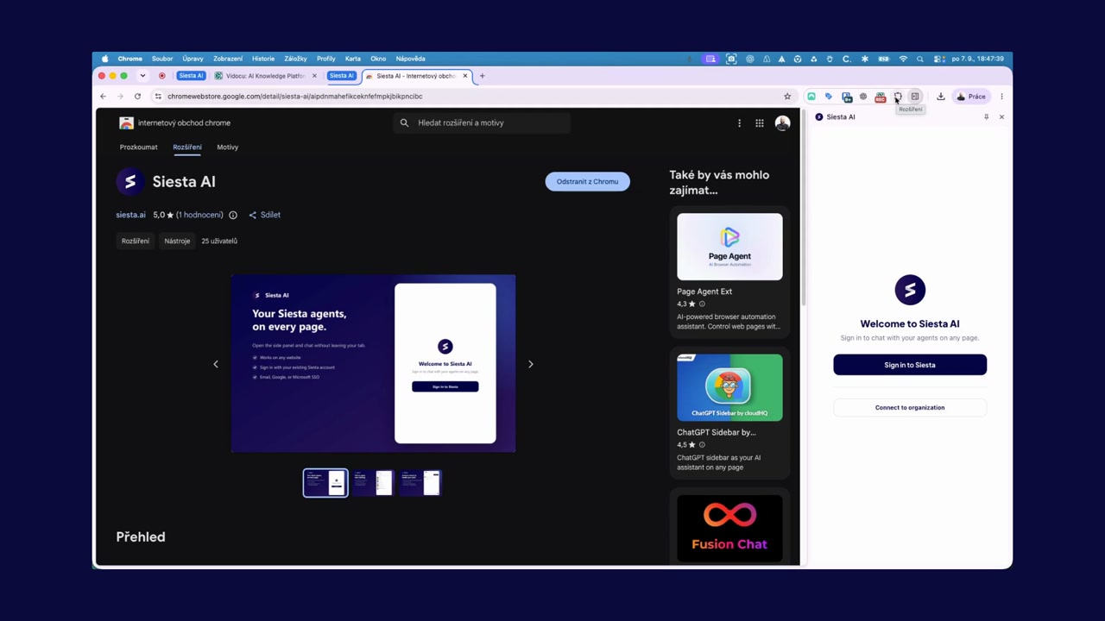The height and width of the screenshot is (621, 1105).
Task: Click the Sdílet share link
Action: 265,215
